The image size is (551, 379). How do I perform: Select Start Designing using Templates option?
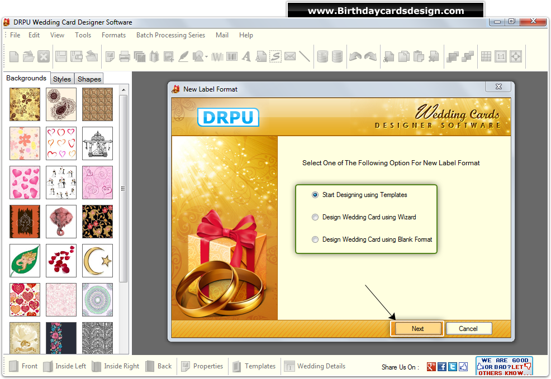[x=359, y=195]
